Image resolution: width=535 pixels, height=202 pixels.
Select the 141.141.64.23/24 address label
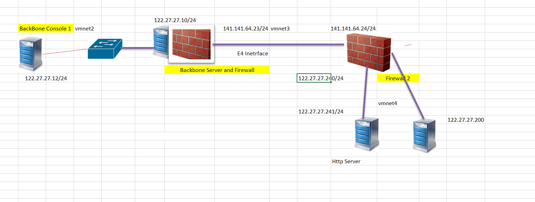[246, 29]
